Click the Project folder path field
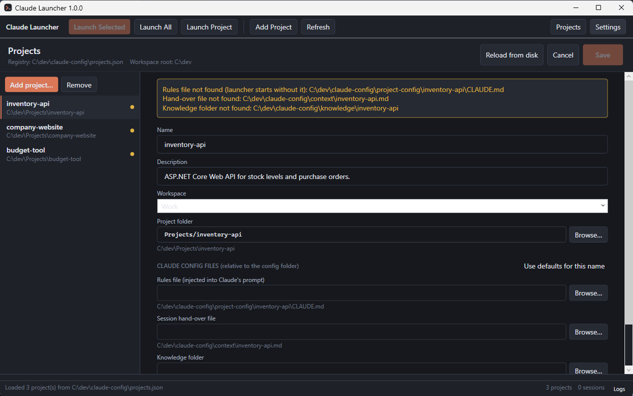Image resolution: width=633 pixels, height=396 pixels. click(x=362, y=234)
